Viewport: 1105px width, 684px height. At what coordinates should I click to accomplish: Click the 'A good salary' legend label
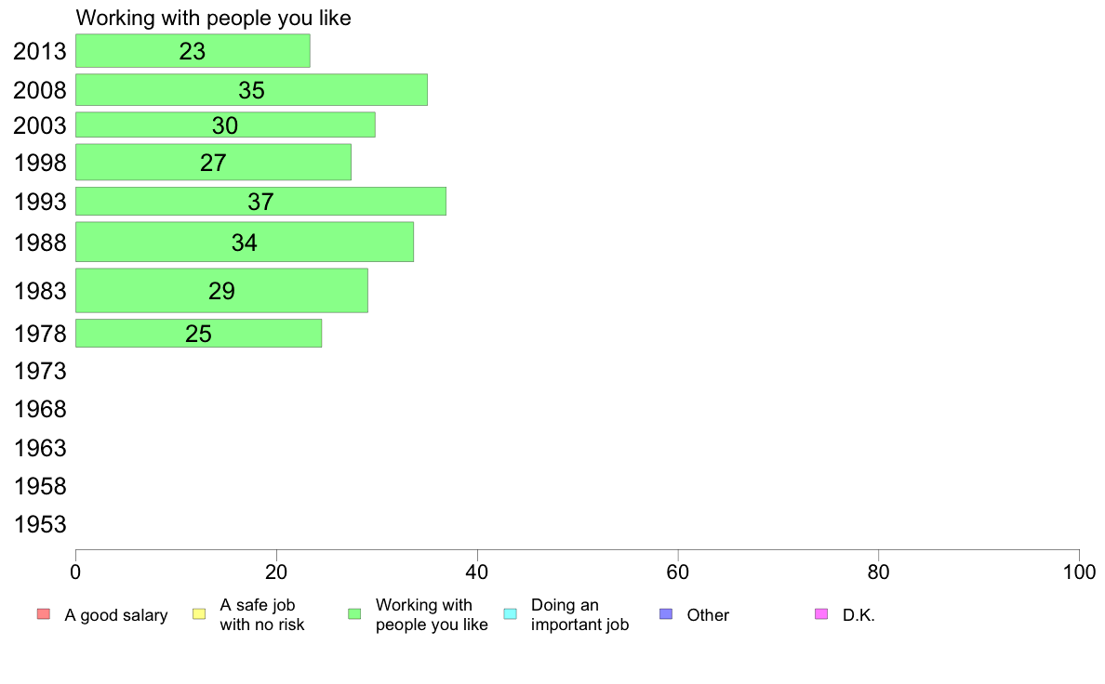pyautogui.click(x=116, y=615)
